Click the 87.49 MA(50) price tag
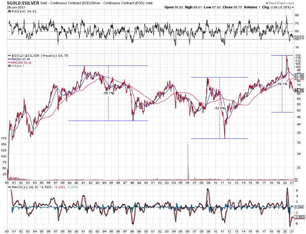 (x=299, y=75)
